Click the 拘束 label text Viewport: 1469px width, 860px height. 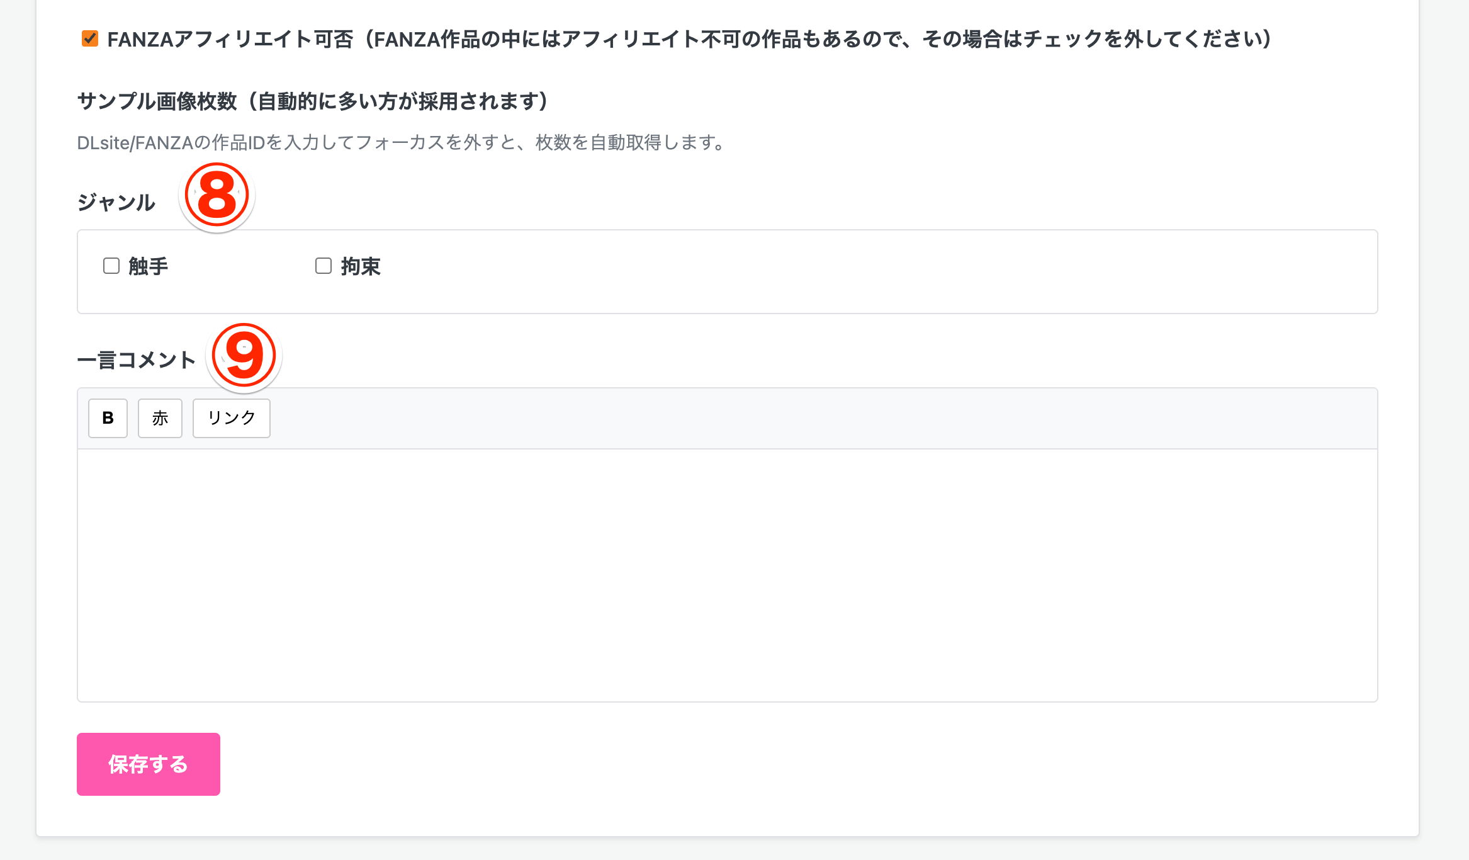(x=361, y=267)
